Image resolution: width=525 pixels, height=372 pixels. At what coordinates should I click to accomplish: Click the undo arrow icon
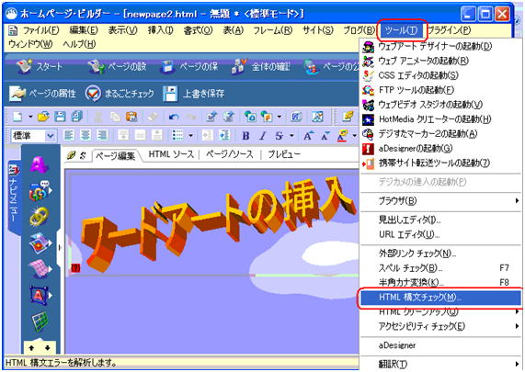click(x=174, y=117)
